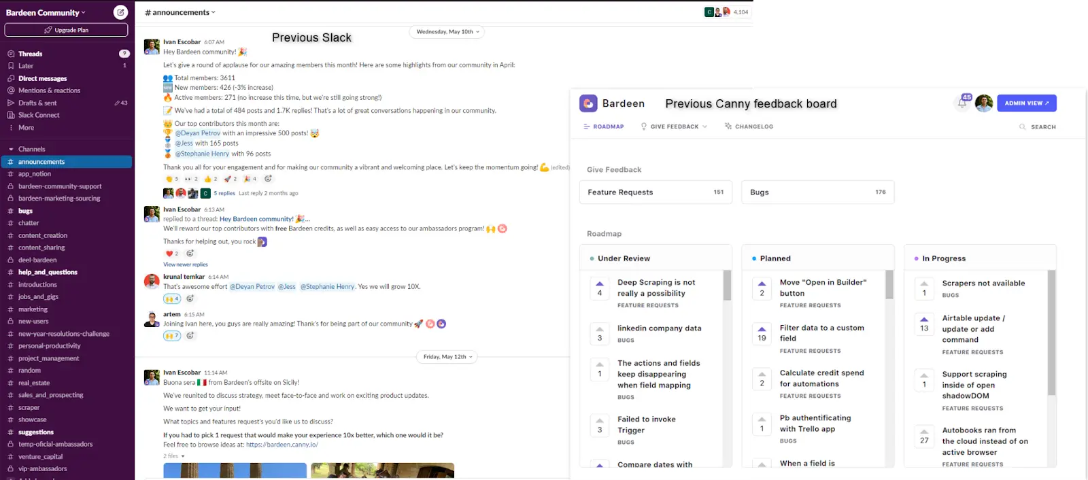Image resolution: width=1088 pixels, height=480 pixels.
Task: Upvote the Failed to invoke Trigger post
Action: pyautogui.click(x=600, y=426)
